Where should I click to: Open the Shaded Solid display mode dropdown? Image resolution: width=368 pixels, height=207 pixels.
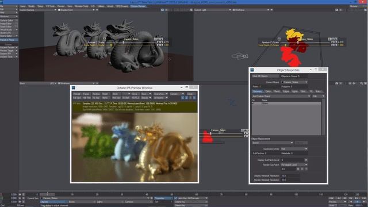[76, 10]
